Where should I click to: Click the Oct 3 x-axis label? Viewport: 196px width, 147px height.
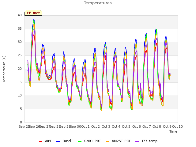point(106,126)
